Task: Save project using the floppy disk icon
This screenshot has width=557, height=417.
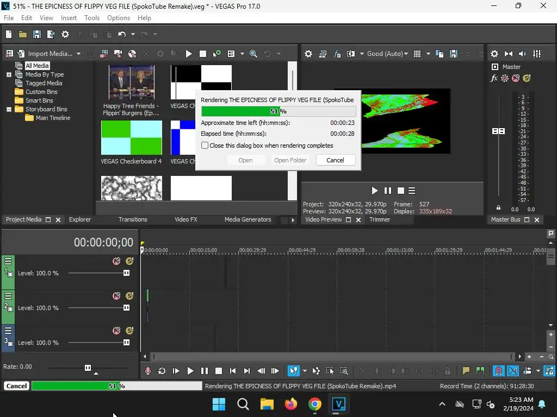Action: (x=36, y=34)
